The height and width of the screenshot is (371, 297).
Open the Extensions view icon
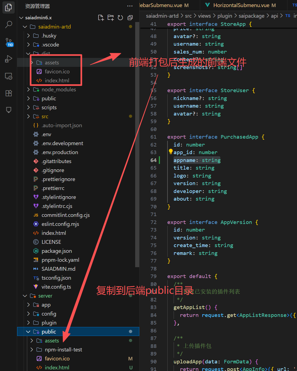[x=8, y=93]
